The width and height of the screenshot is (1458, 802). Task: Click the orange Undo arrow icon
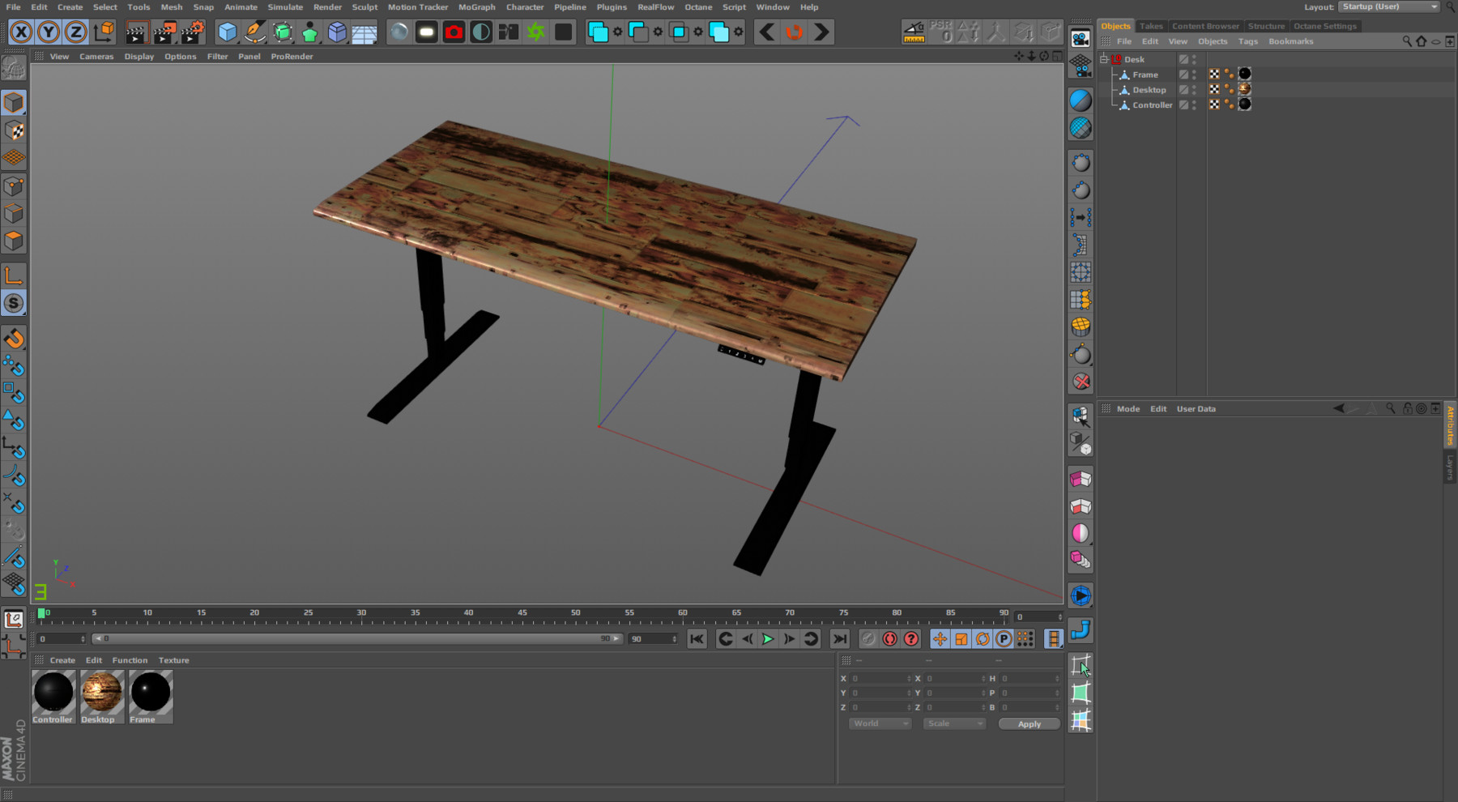(x=793, y=32)
